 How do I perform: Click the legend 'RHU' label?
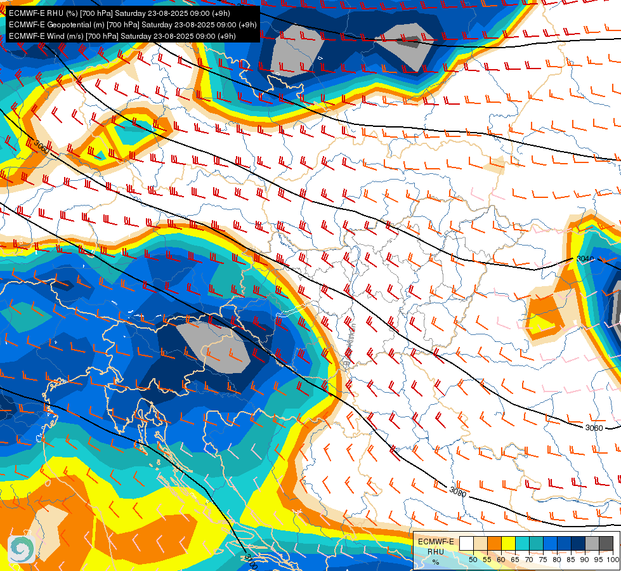point(436,551)
